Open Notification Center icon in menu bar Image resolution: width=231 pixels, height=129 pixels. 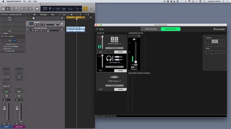(x=227, y=1)
